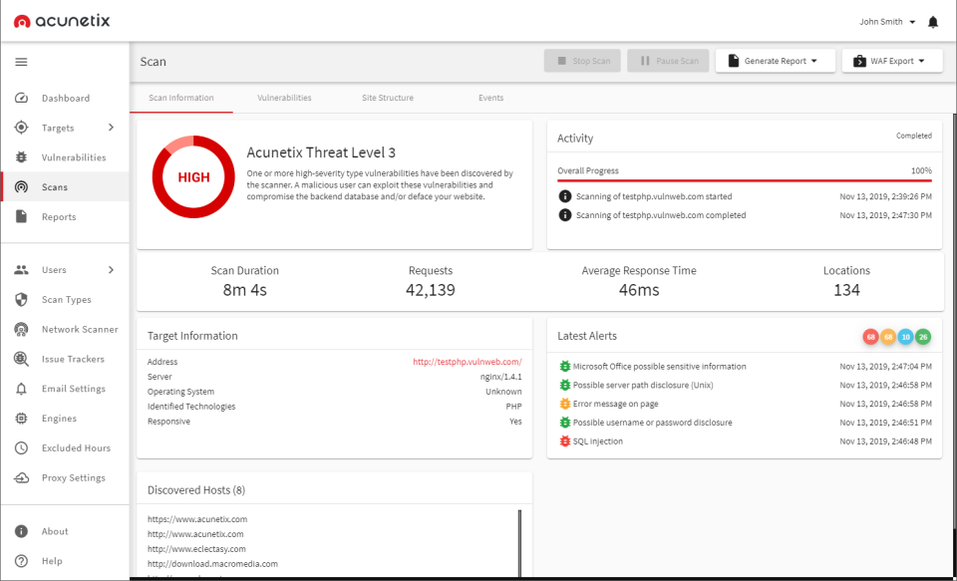Viewport: 957px width, 581px height.
Task: Click the Email Settings bell icon
Action: point(21,389)
